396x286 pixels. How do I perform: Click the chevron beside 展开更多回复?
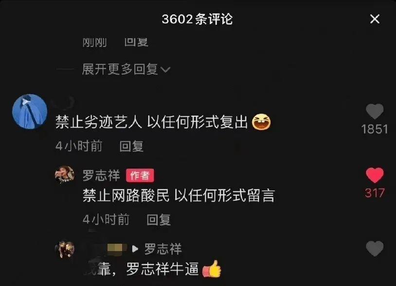(165, 69)
